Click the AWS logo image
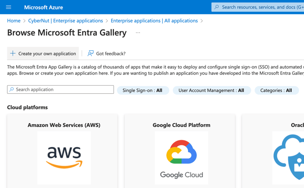Screen dimensions: 304x188 tap(64, 158)
